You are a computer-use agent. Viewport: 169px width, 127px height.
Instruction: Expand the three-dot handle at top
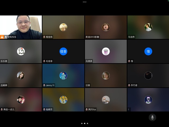[84, 2]
